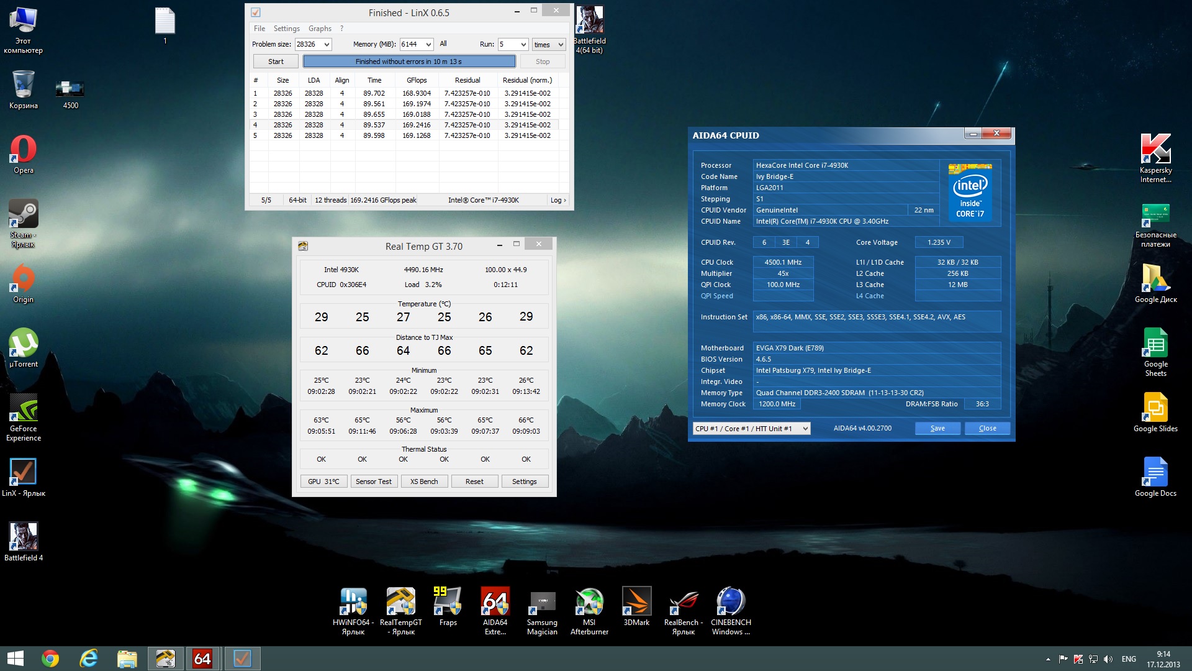Click the XS Bench button
Viewport: 1192px width, 671px height.
point(424,482)
